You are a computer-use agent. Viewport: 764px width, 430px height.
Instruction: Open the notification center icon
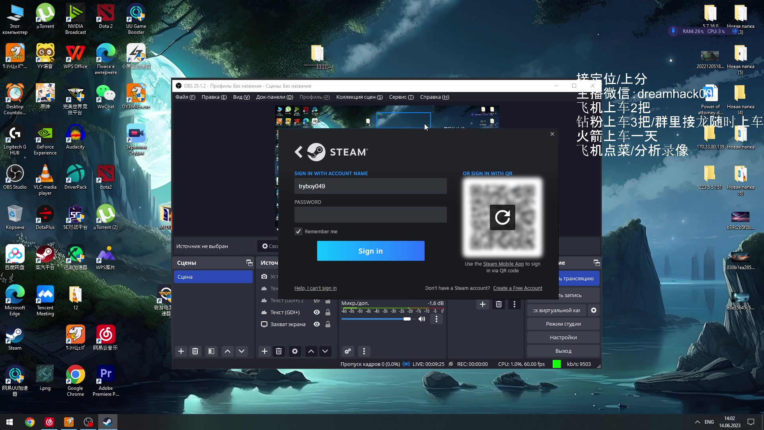click(x=751, y=422)
